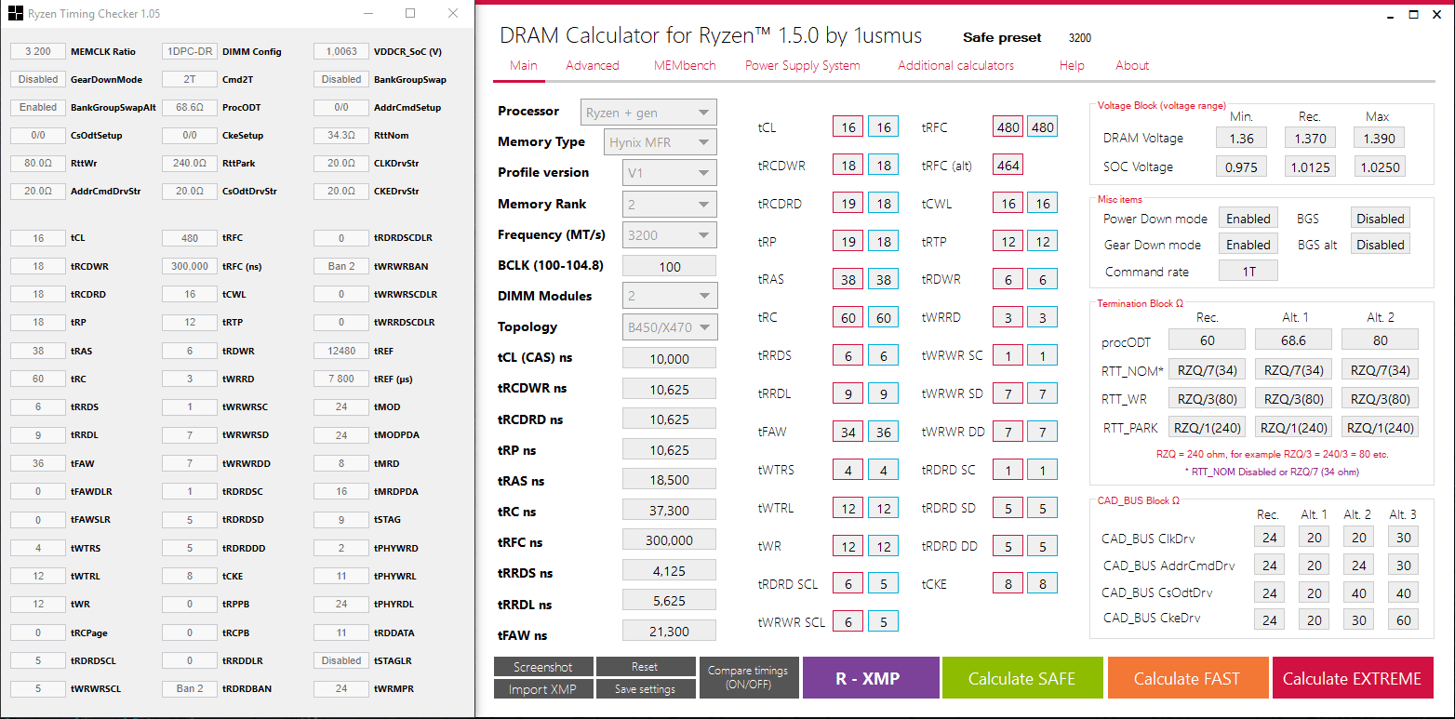
Task: Click the tRAS ns value field
Action: [669, 481]
